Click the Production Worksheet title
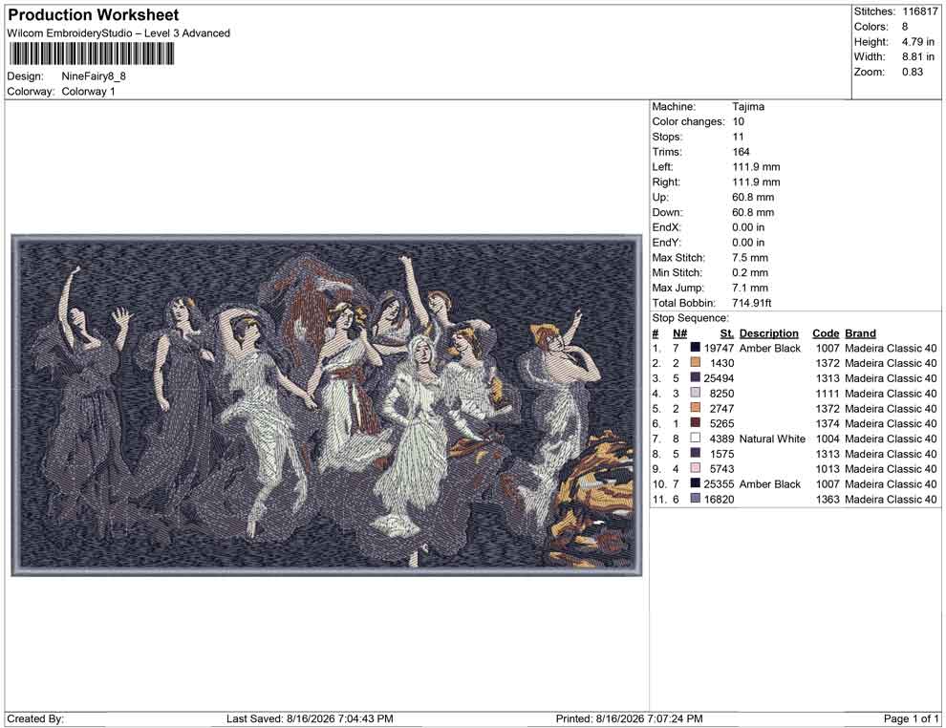 (x=94, y=15)
